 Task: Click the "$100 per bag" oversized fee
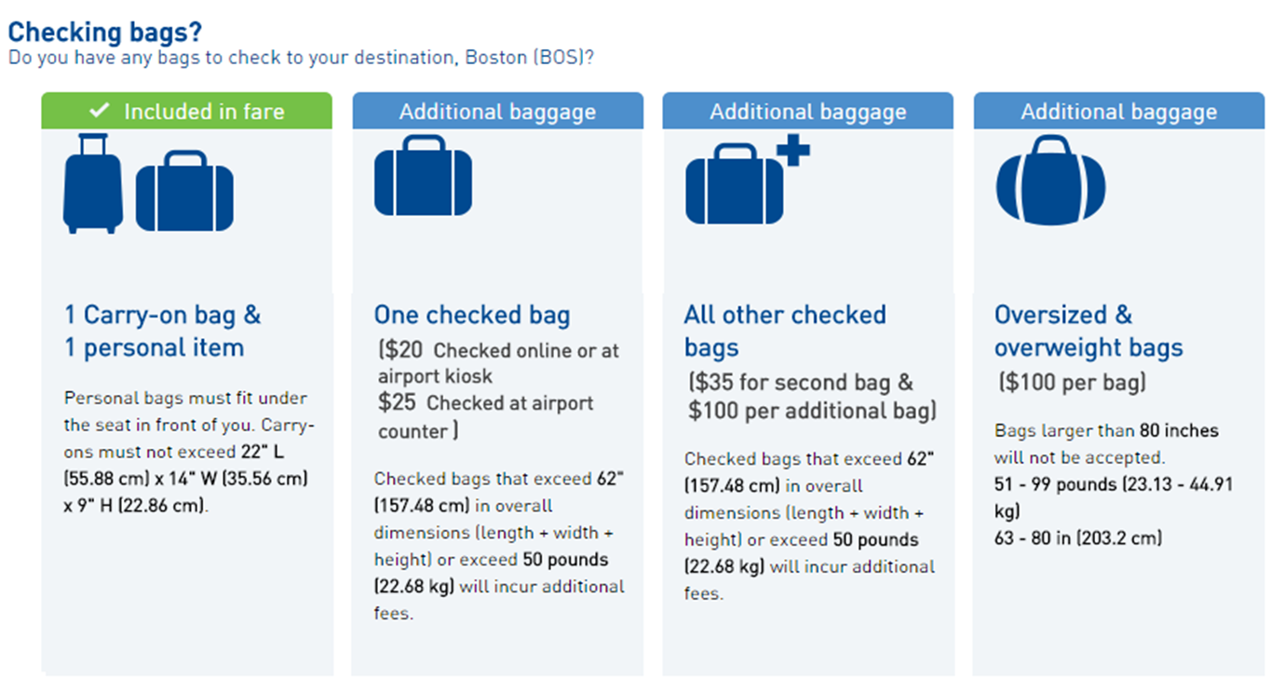(1072, 382)
